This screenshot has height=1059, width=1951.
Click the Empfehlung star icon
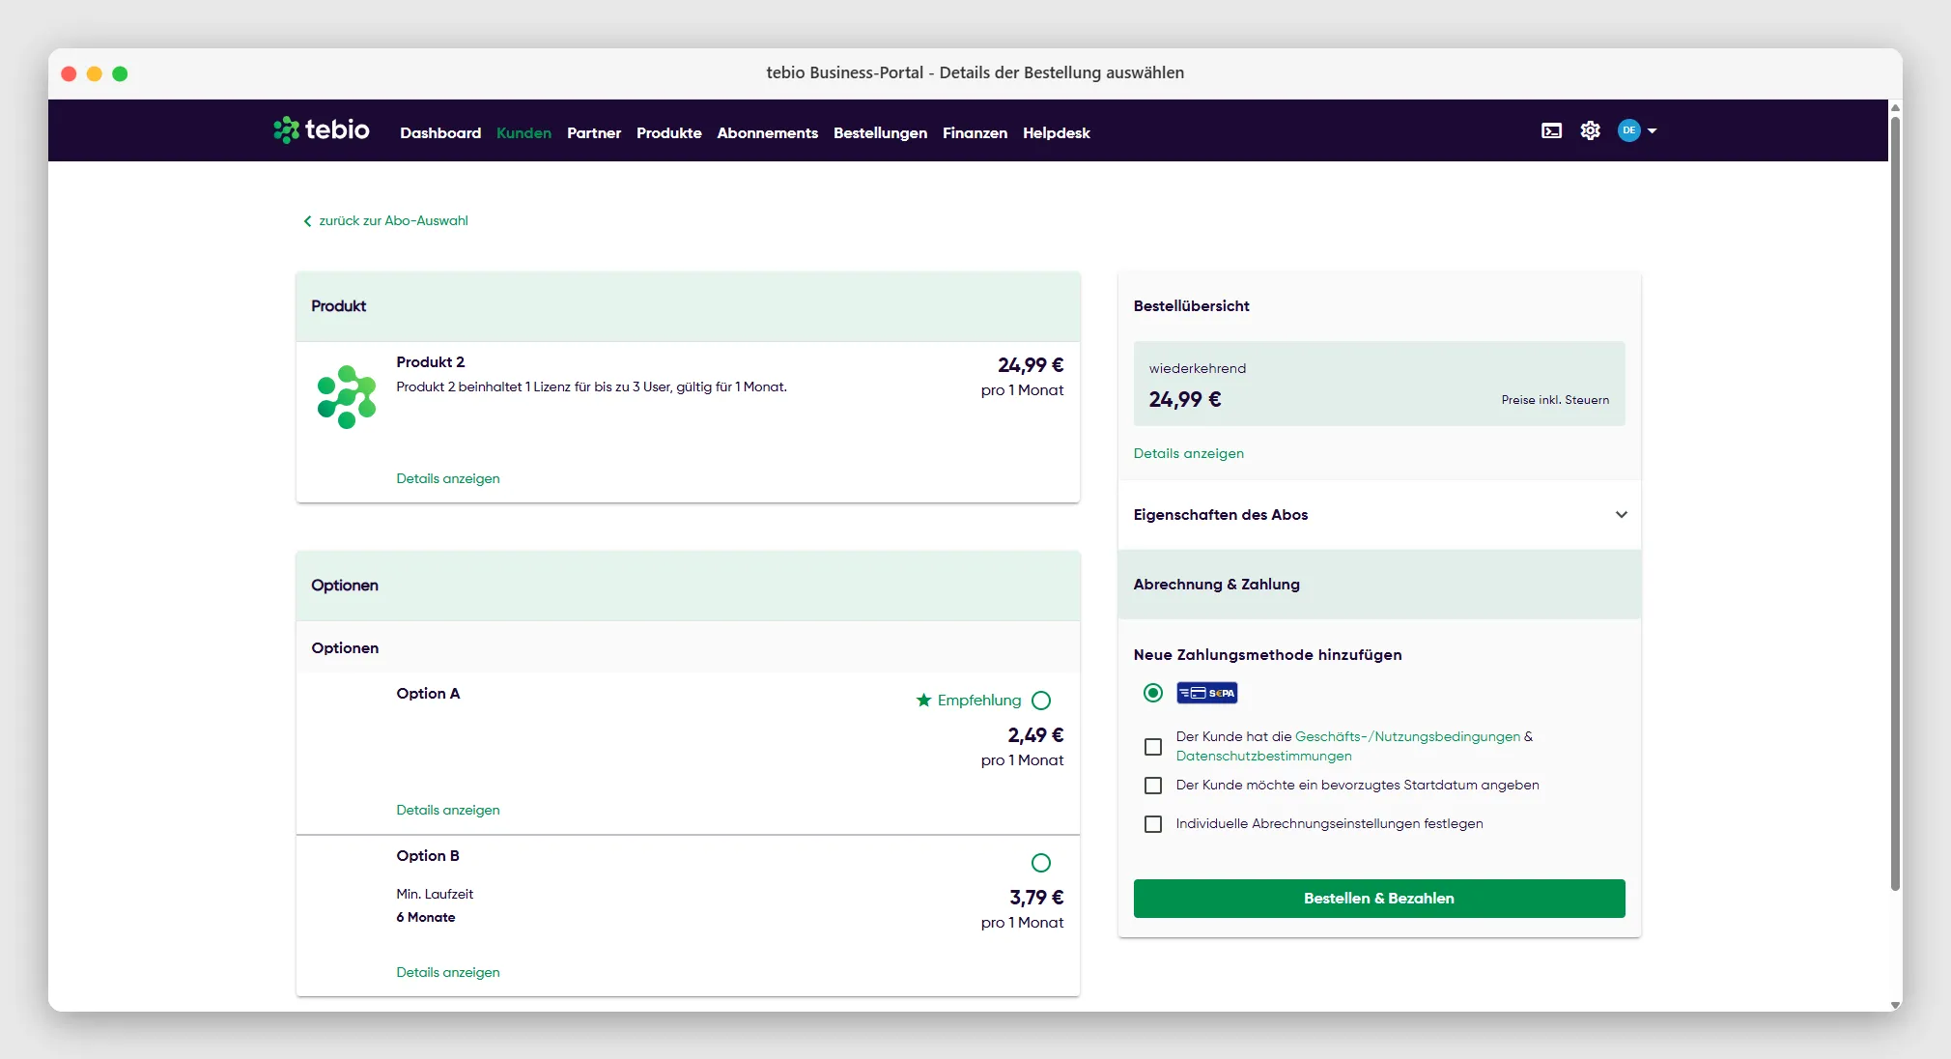[x=923, y=700]
